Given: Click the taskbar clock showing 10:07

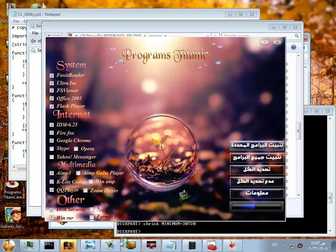Looking at the screenshot, I should [318, 245].
